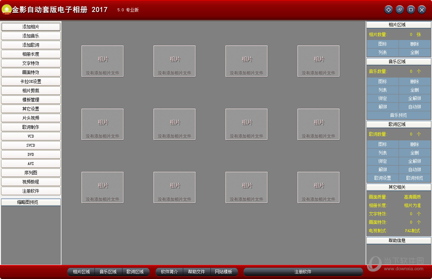Open 歌词制作
This screenshot has width=432, height=279.
(31, 127)
